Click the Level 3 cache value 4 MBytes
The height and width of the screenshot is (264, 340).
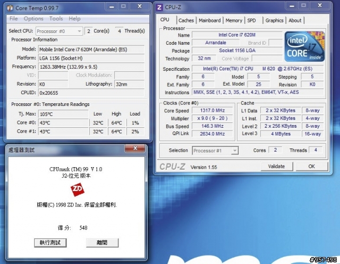tap(280, 134)
